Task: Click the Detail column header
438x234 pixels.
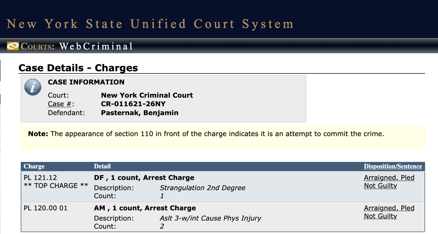Action: pos(102,166)
